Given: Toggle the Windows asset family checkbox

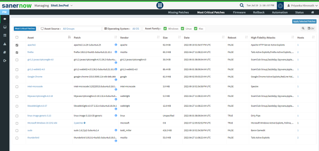Looking at the screenshot, I should click(165, 29).
